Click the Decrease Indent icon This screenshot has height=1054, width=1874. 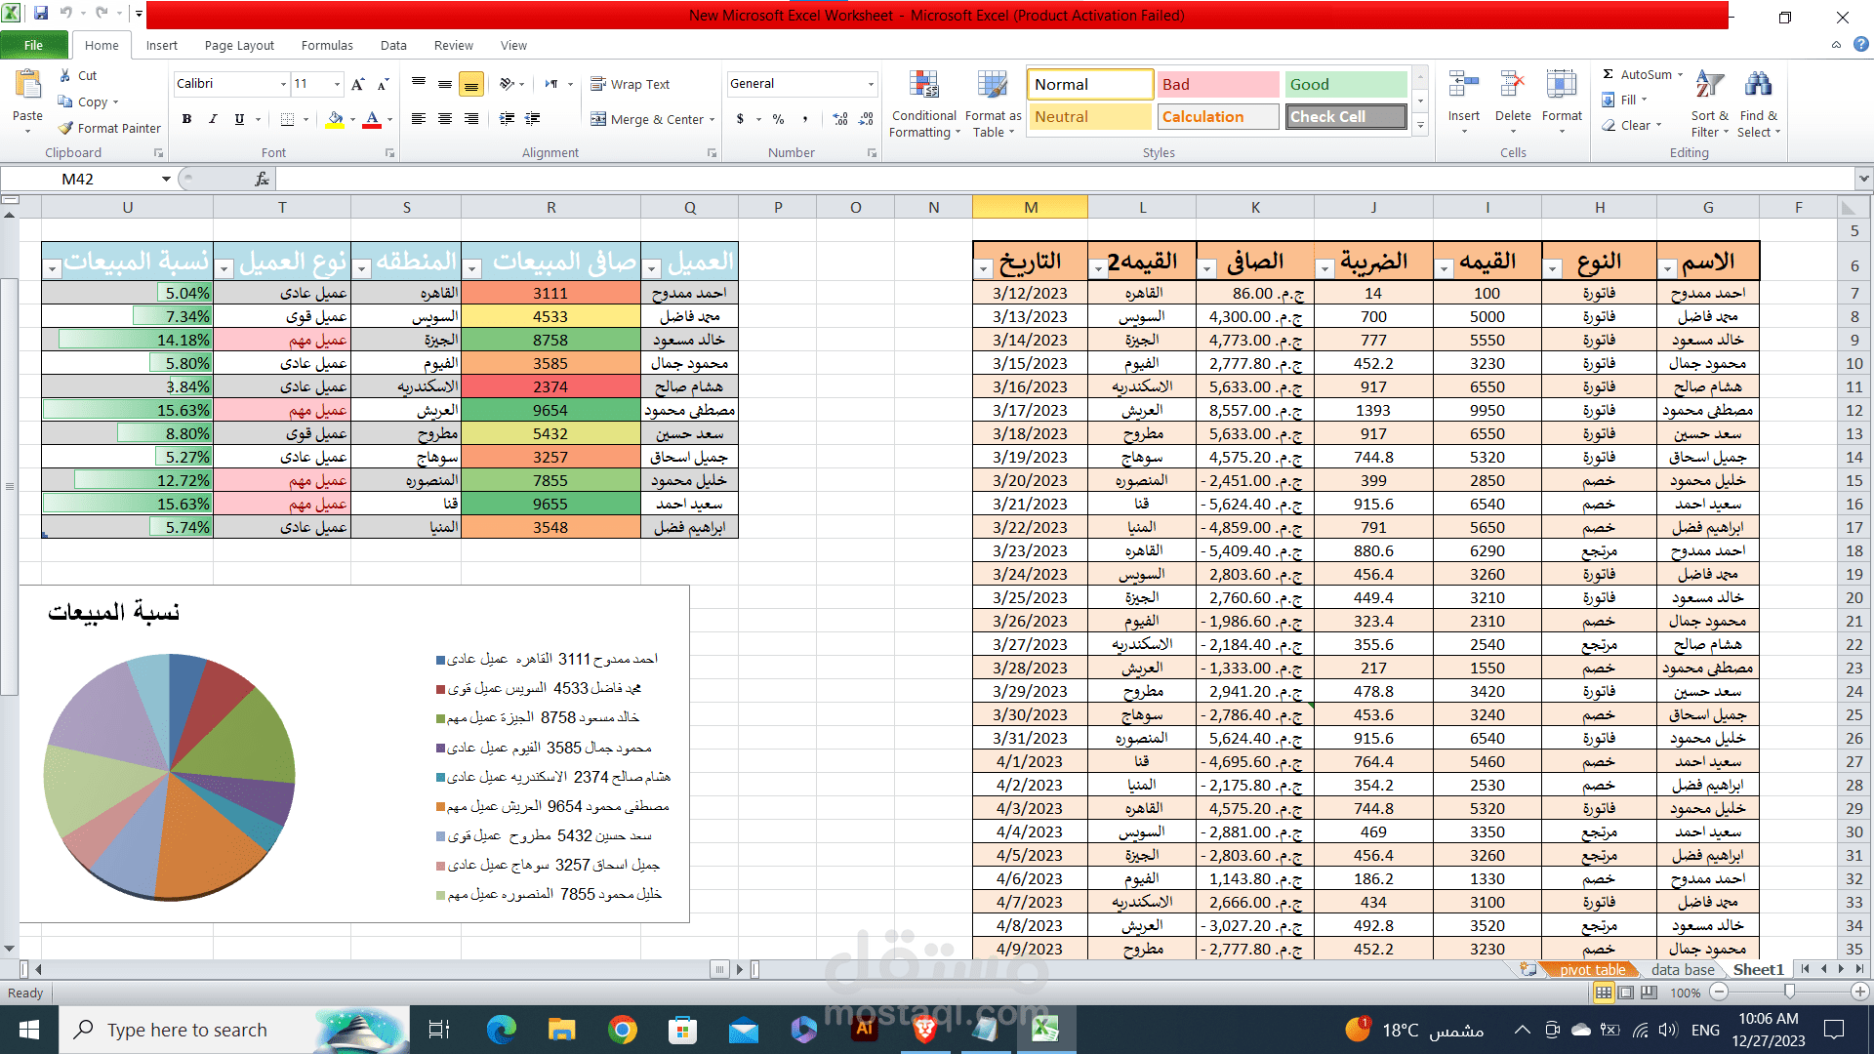point(508,119)
